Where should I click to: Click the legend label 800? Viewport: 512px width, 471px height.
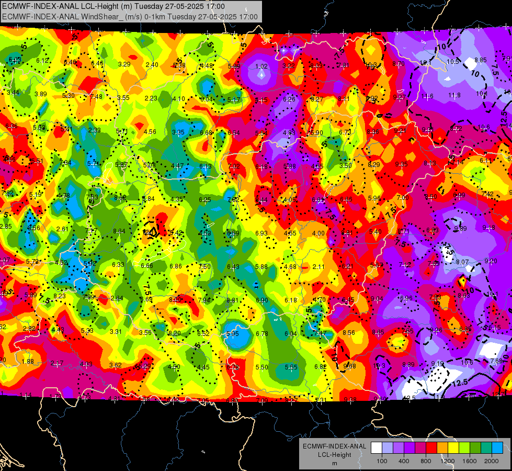click(426, 461)
